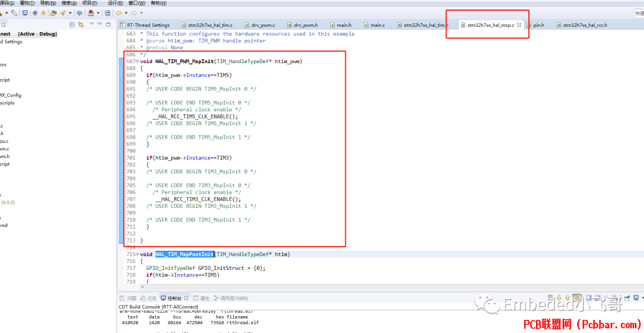Close the stm32h7xx_hal_msp.c tab
Viewport: 644px width, 333px height.
click(519, 24)
